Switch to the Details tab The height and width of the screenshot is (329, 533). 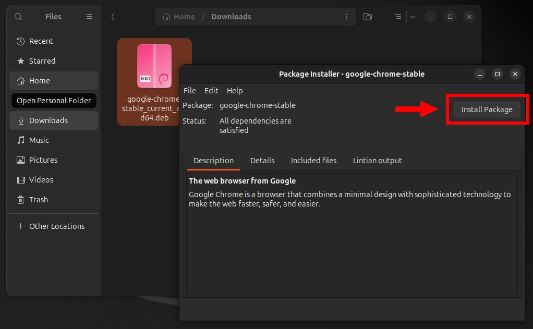point(262,161)
